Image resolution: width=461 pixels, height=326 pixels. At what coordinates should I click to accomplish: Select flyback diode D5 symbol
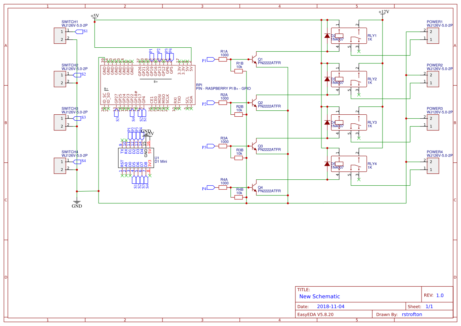pos(327,164)
